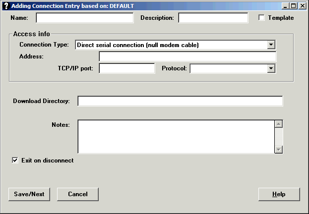Uncheck Exit on disconnect
The height and width of the screenshot is (214, 309).
click(15, 160)
